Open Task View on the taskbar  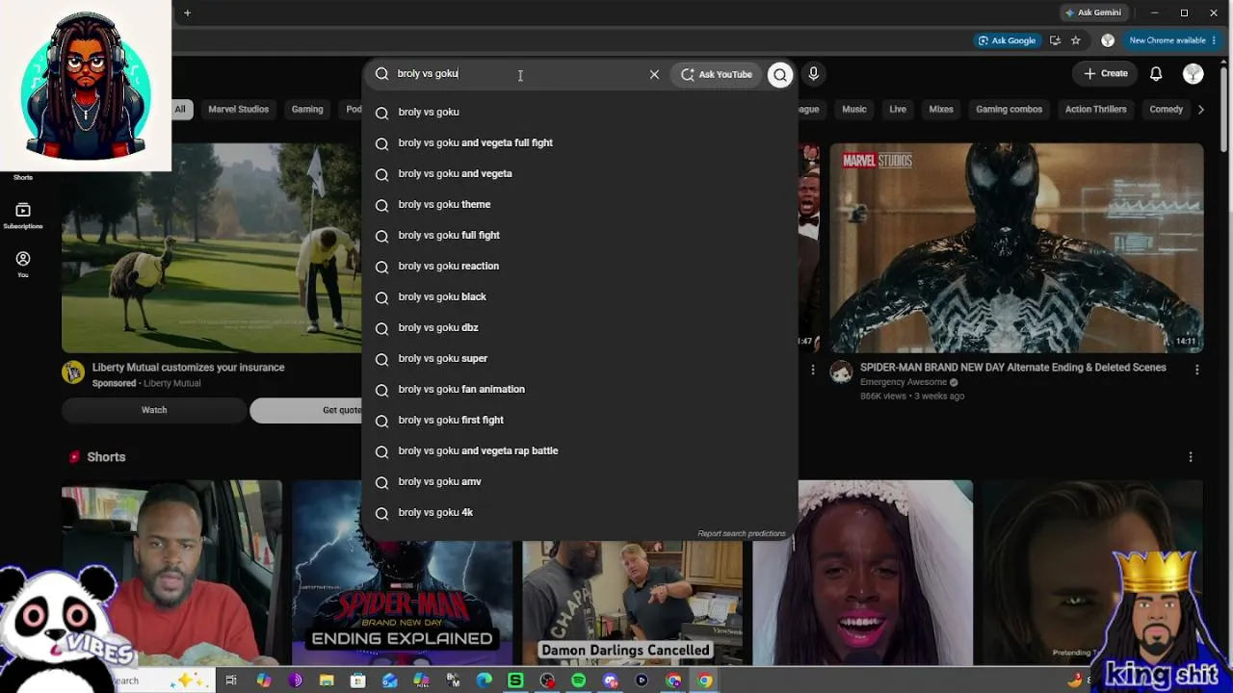pos(231,680)
